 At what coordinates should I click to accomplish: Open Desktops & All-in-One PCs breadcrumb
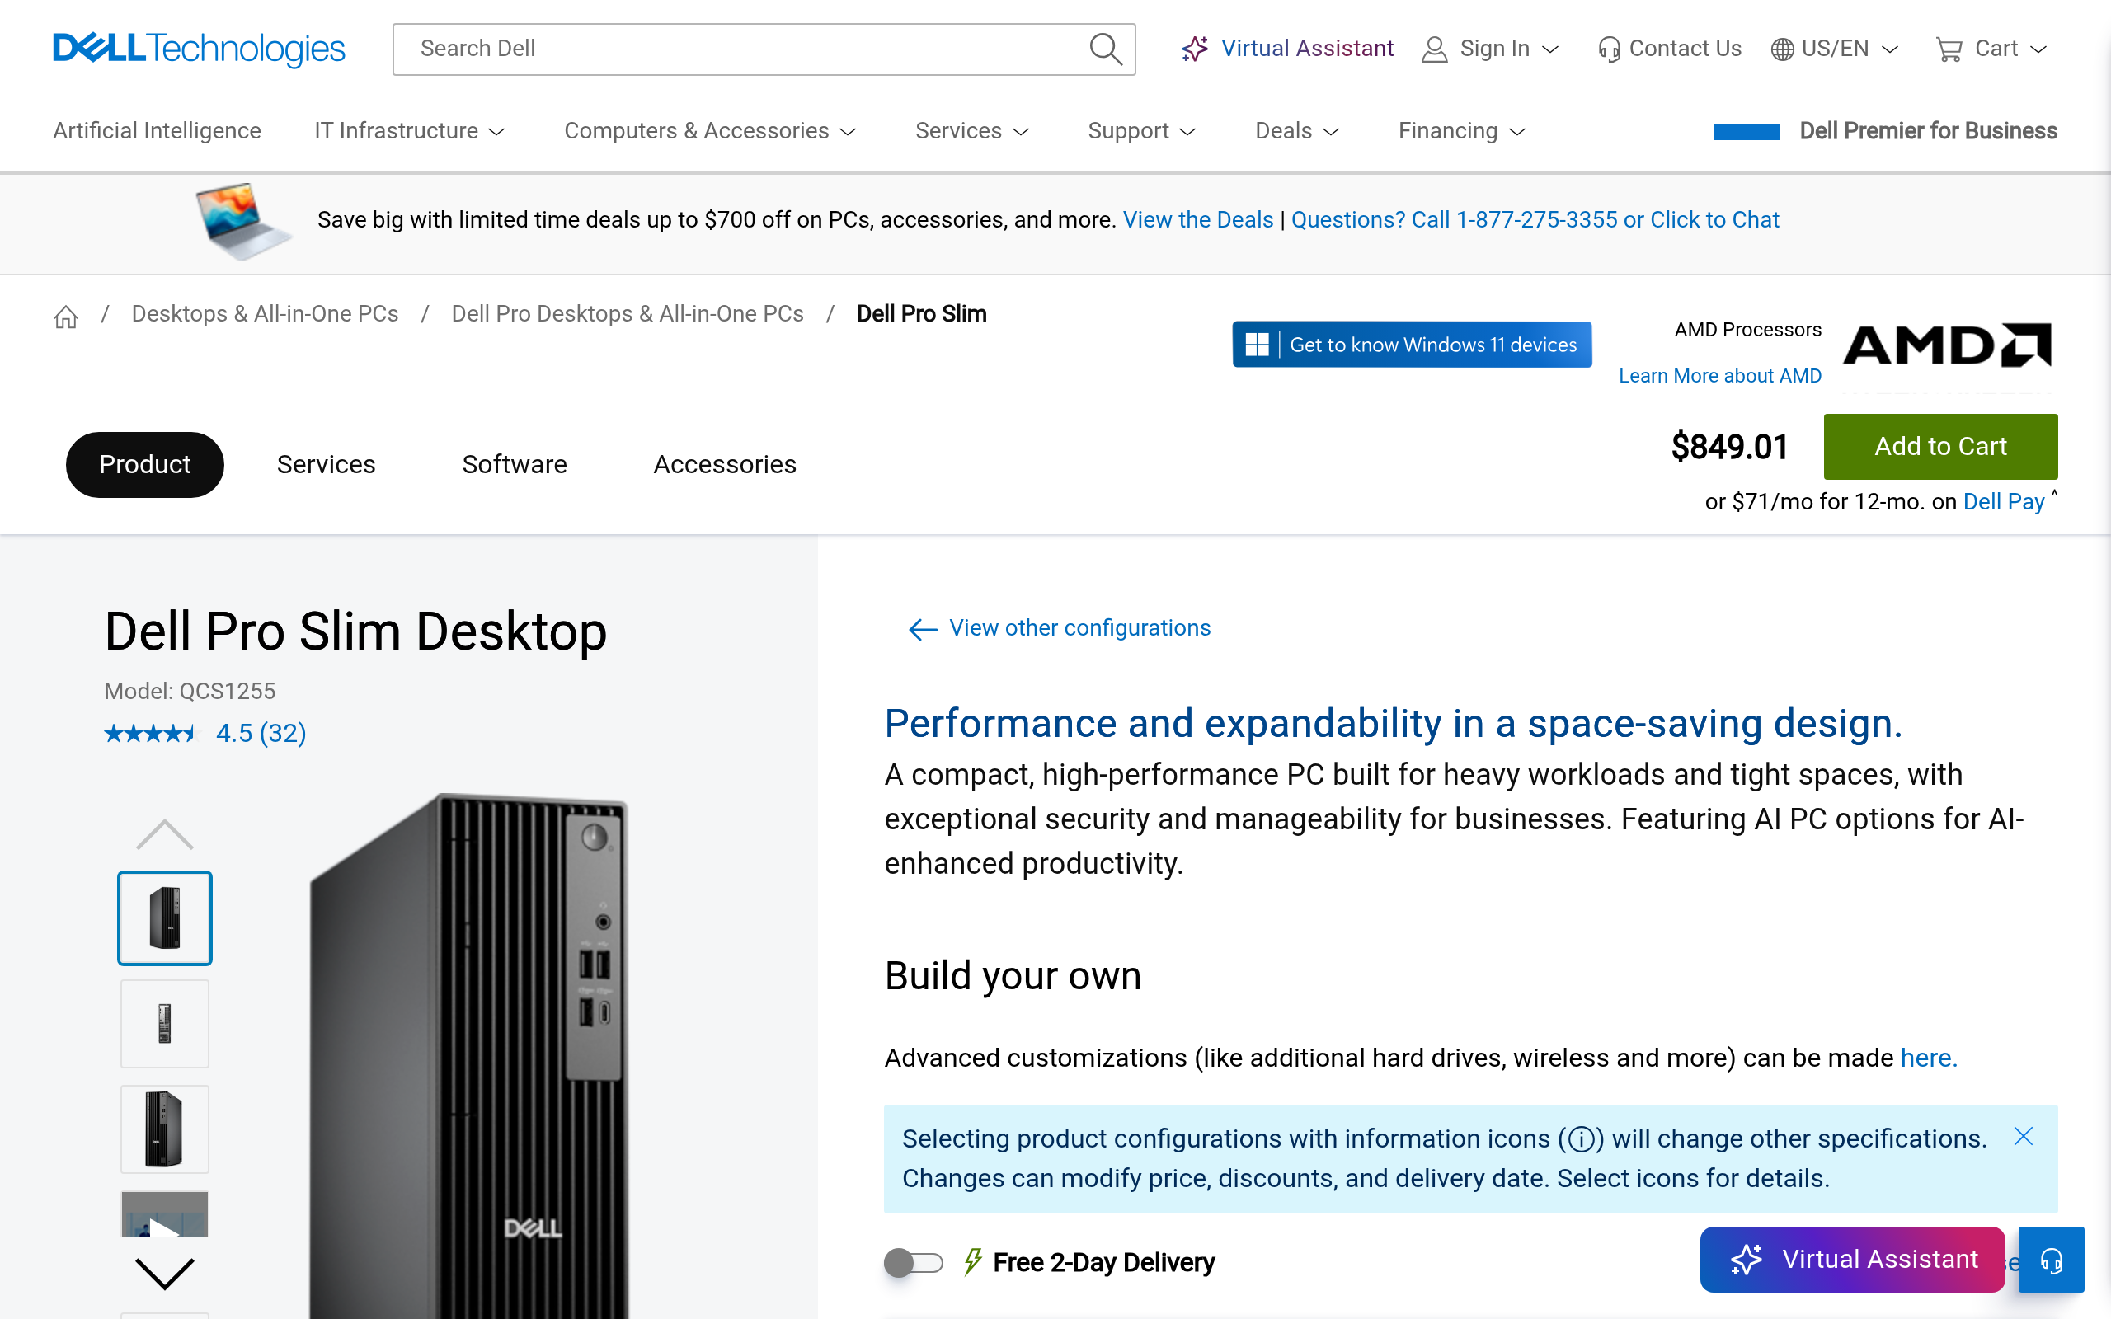click(x=266, y=314)
